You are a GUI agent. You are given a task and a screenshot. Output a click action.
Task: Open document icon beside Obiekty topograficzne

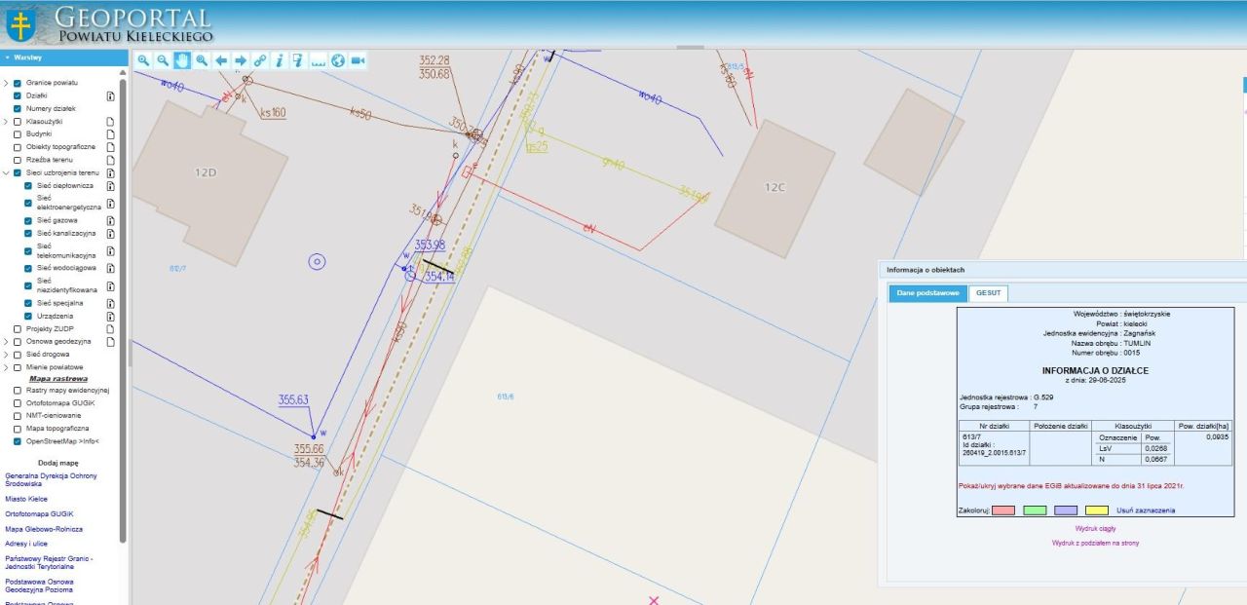pos(110,147)
